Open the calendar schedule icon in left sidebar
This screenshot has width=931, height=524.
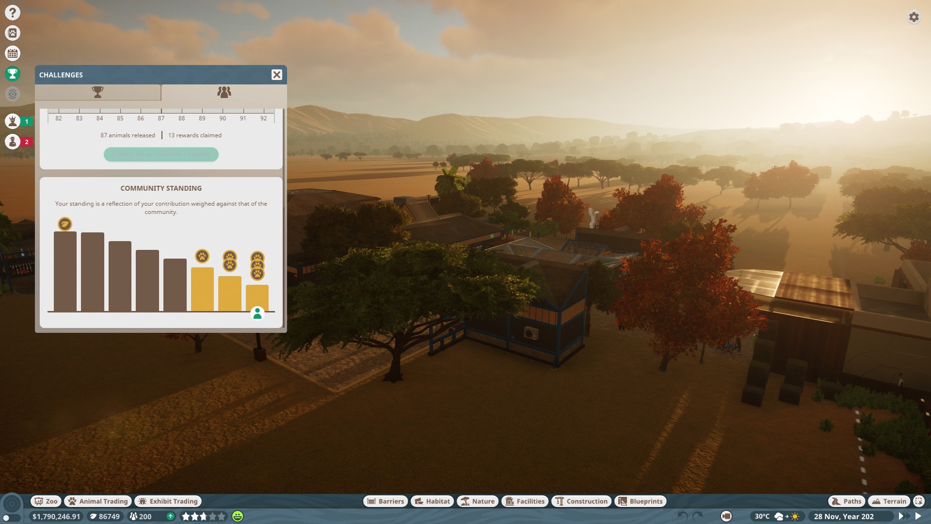tap(13, 53)
